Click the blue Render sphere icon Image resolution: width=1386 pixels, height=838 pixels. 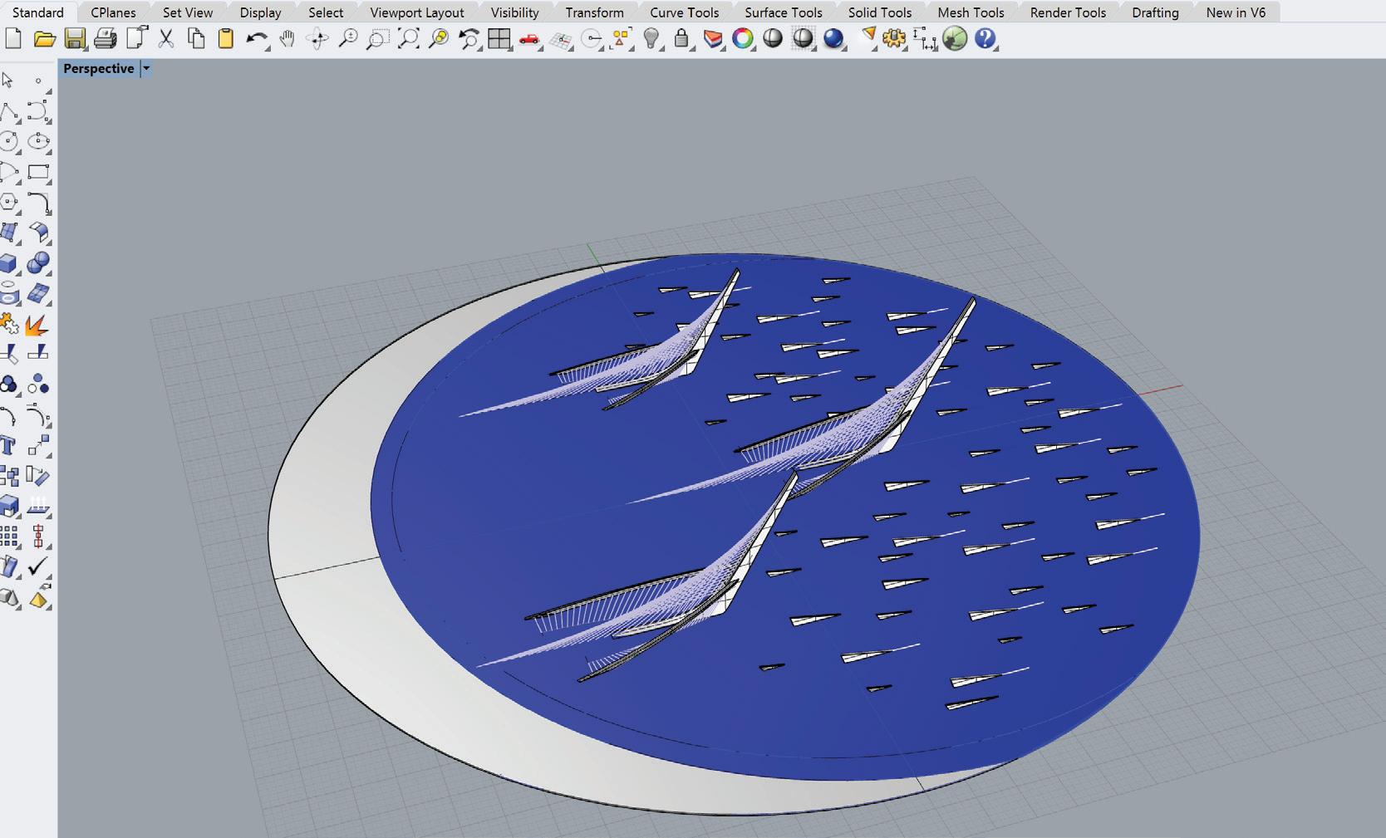point(833,38)
